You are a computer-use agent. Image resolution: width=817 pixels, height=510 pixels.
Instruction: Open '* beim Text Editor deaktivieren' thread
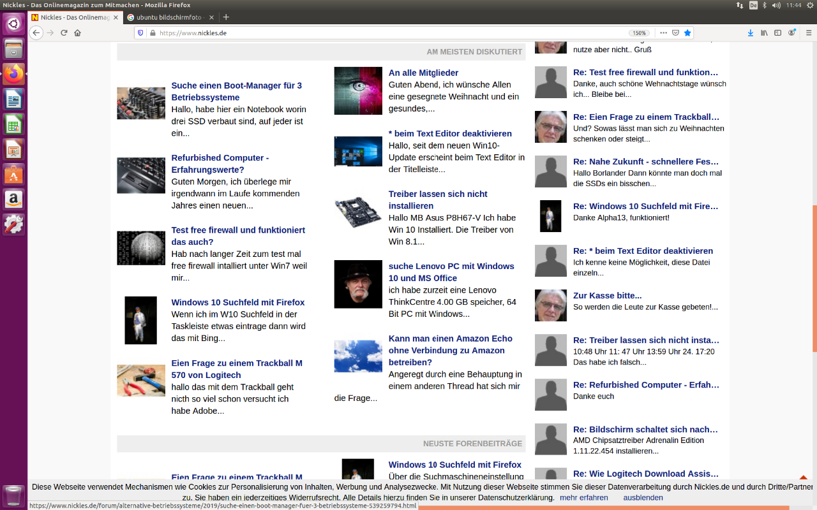[450, 133]
